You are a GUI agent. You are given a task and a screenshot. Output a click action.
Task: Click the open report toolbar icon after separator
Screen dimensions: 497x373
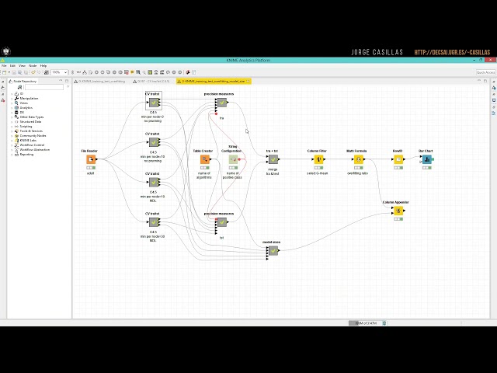coord(188,72)
